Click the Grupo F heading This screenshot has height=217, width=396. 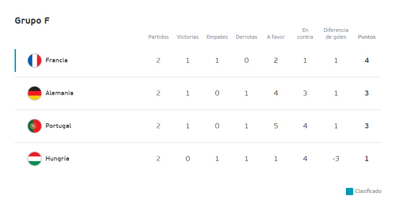(x=32, y=20)
